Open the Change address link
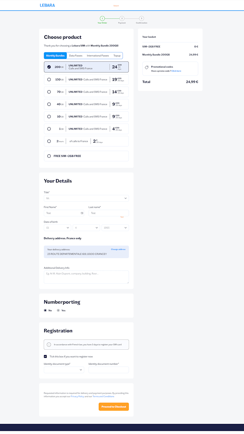Viewport: 244px width, 434px height. click(x=118, y=249)
